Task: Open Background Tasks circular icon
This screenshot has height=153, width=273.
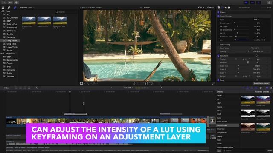Action: coord(17,3)
